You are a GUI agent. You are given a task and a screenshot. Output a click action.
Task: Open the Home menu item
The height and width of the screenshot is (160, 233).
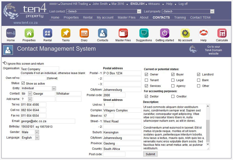tap(55, 17)
